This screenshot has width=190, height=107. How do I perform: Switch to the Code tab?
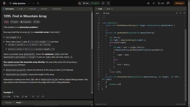99,9
